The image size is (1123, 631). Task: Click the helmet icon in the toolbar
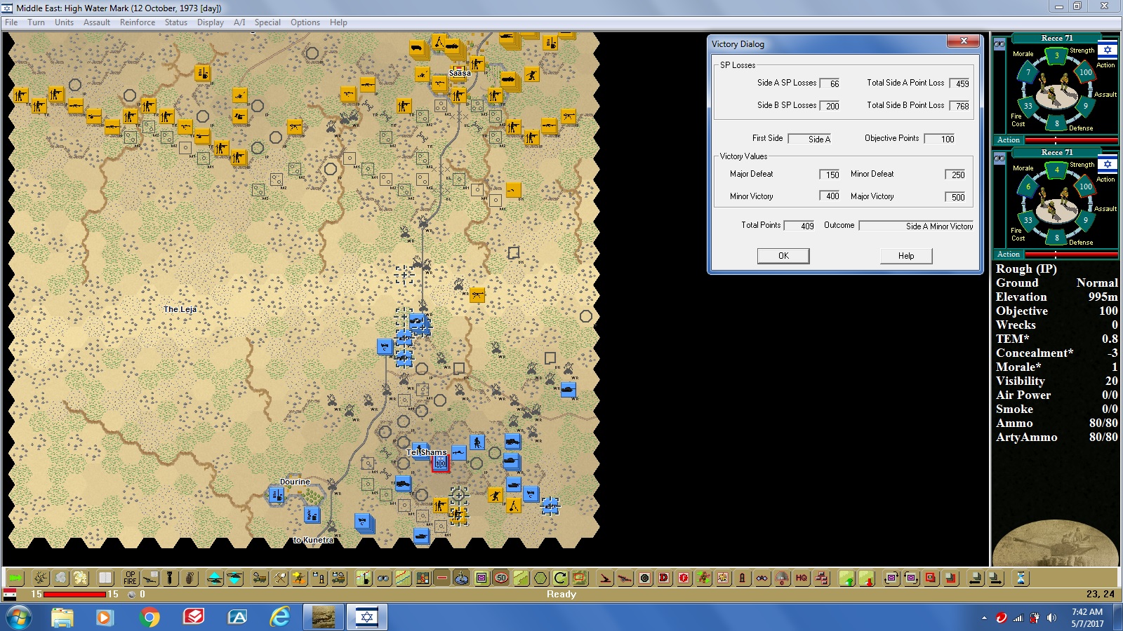point(782,578)
